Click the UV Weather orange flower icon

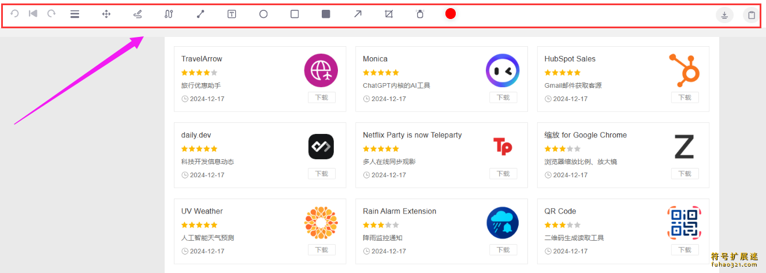[321, 223]
